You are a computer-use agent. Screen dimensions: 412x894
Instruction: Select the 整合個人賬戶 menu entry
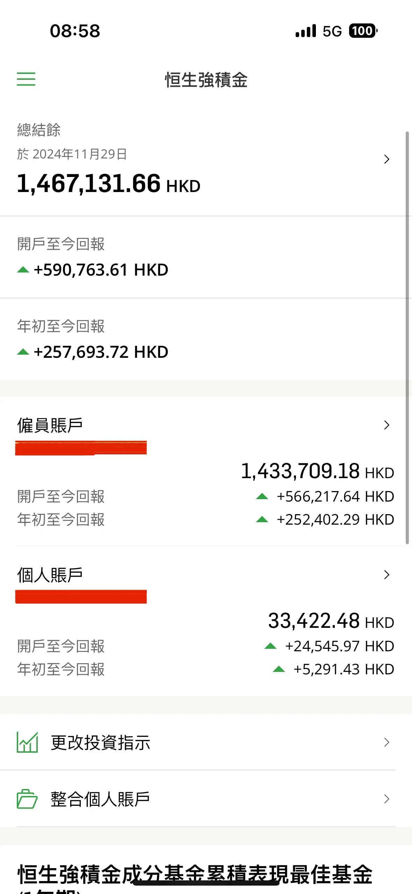coord(206,799)
